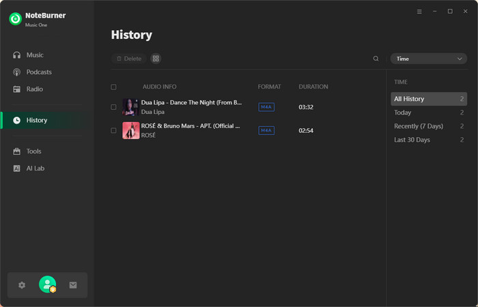
Task: Maximize the NoteBurner window
Action: point(450,12)
